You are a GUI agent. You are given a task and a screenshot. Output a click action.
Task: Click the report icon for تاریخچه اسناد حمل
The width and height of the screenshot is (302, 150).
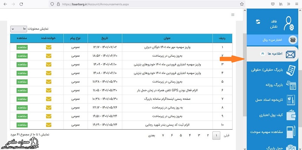[291, 100]
